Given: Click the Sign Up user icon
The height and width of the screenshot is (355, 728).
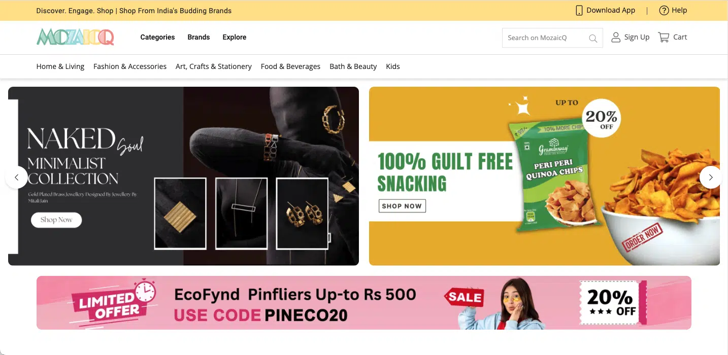Looking at the screenshot, I should (x=616, y=37).
